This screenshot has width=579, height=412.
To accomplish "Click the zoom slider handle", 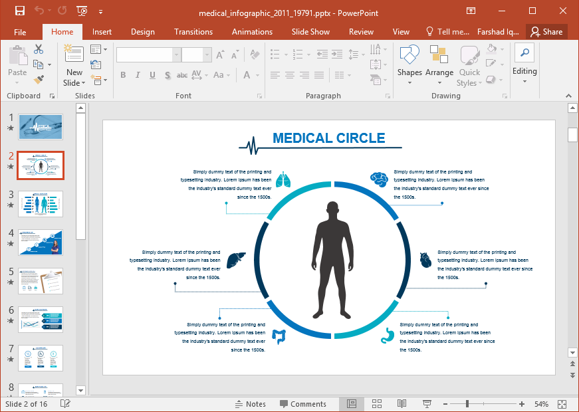I will coord(467,404).
